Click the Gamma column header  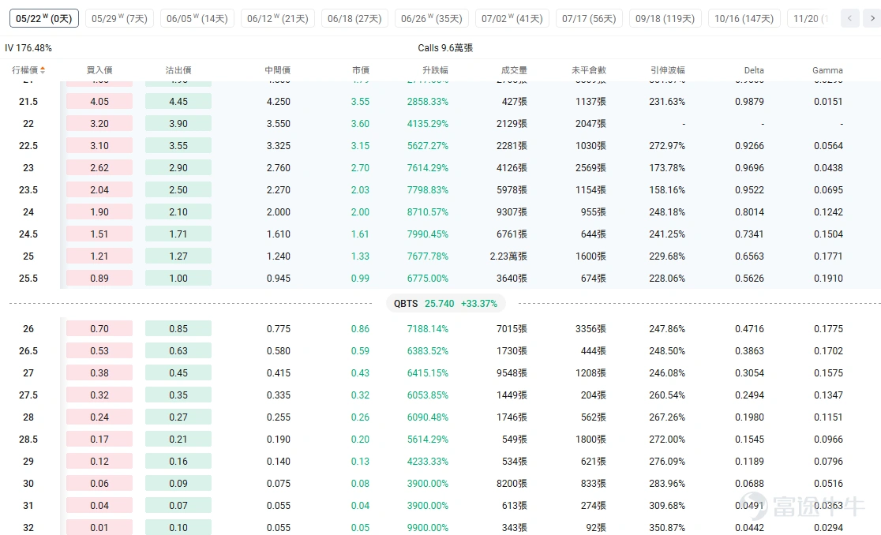[x=827, y=70]
